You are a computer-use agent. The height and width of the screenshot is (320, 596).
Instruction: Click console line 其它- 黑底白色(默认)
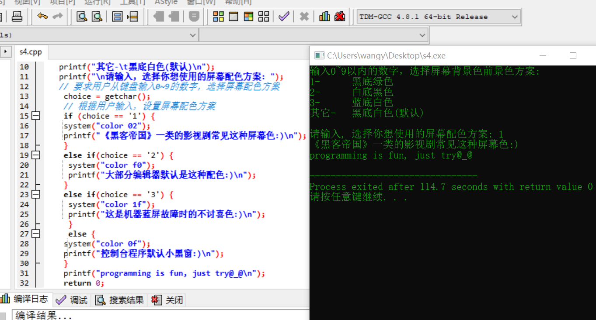367,113
